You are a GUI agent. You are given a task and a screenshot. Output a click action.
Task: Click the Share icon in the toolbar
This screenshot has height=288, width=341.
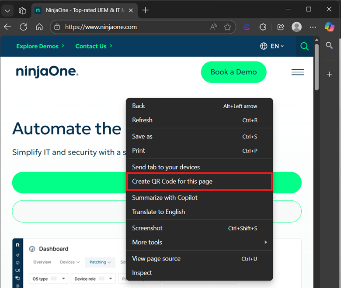tap(281, 27)
